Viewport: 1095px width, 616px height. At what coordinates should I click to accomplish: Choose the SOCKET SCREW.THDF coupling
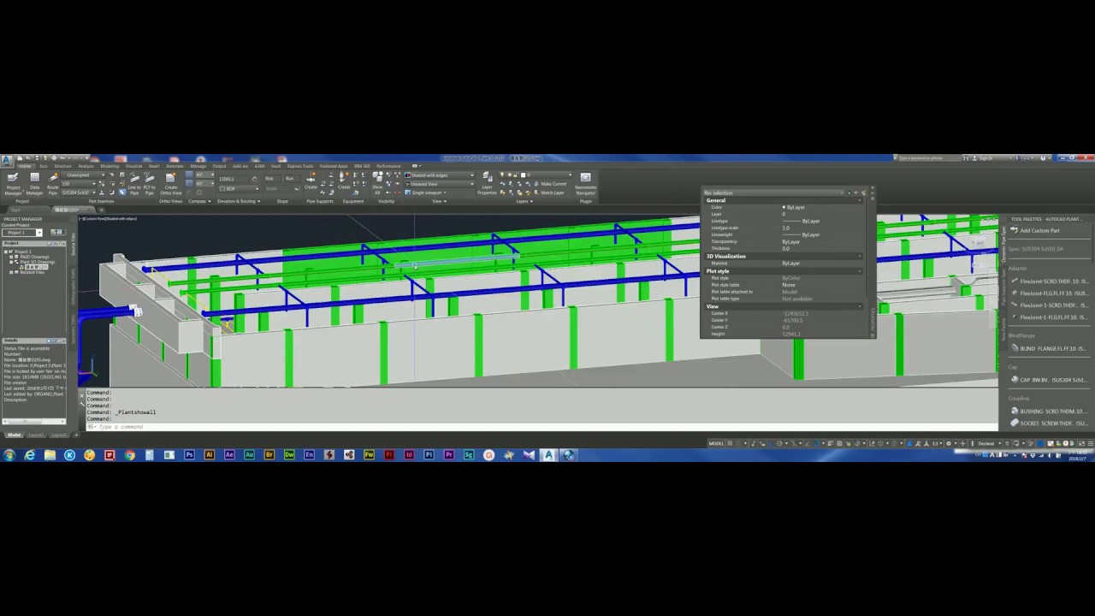point(1049,423)
